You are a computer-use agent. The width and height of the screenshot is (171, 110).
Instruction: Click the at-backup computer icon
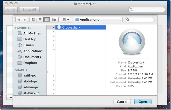coord(20,93)
